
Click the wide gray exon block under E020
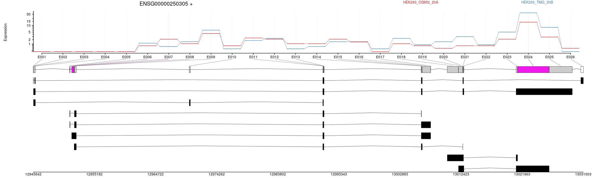(453, 70)
